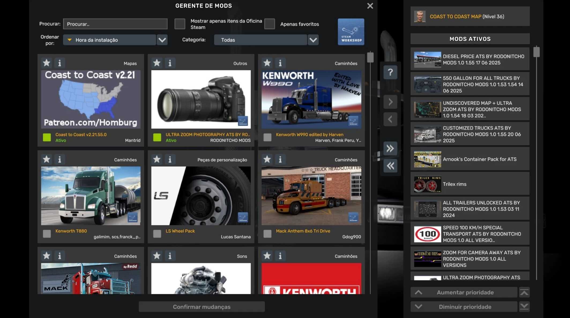Image resolution: width=570 pixels, height=318 pixels.
Task: Enable Steam Workshop items only checkbox
Action: point(180,24)
